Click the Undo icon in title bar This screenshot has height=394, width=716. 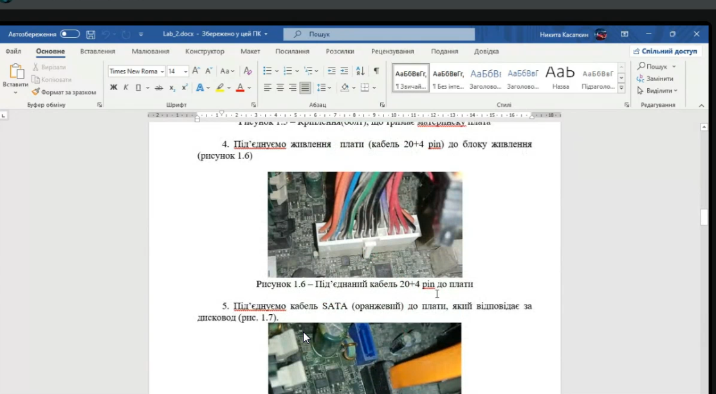(106, 34)
